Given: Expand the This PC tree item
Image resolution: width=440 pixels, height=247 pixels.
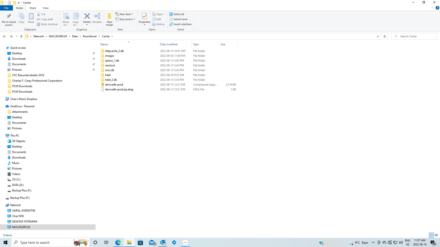Looking at the screenshot, I should click(x=3, y=136).
